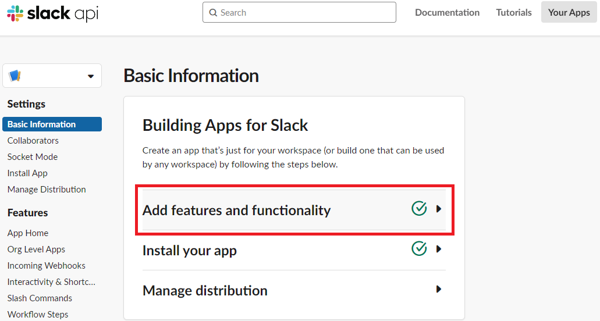Open Socket Mode settings

point(33,157)
